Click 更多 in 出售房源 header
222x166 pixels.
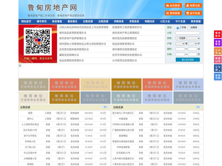pyautogui.click(x=106, y=107)
